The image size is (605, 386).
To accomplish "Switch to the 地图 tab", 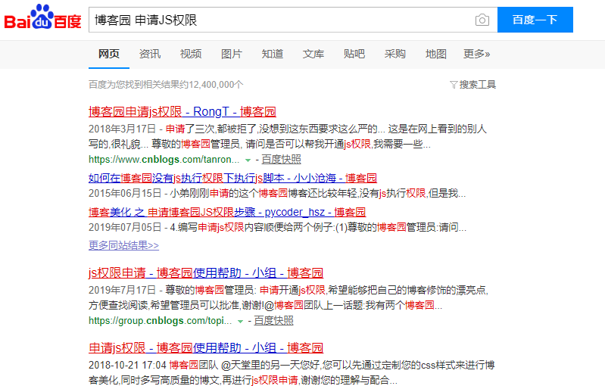I will (436, 54).
